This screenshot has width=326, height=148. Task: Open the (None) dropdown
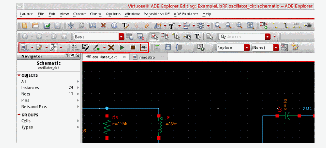click(276, 48)
